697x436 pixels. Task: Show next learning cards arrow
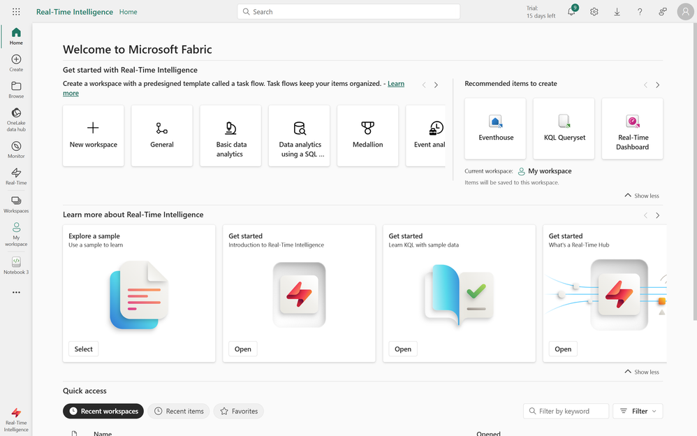657,215
